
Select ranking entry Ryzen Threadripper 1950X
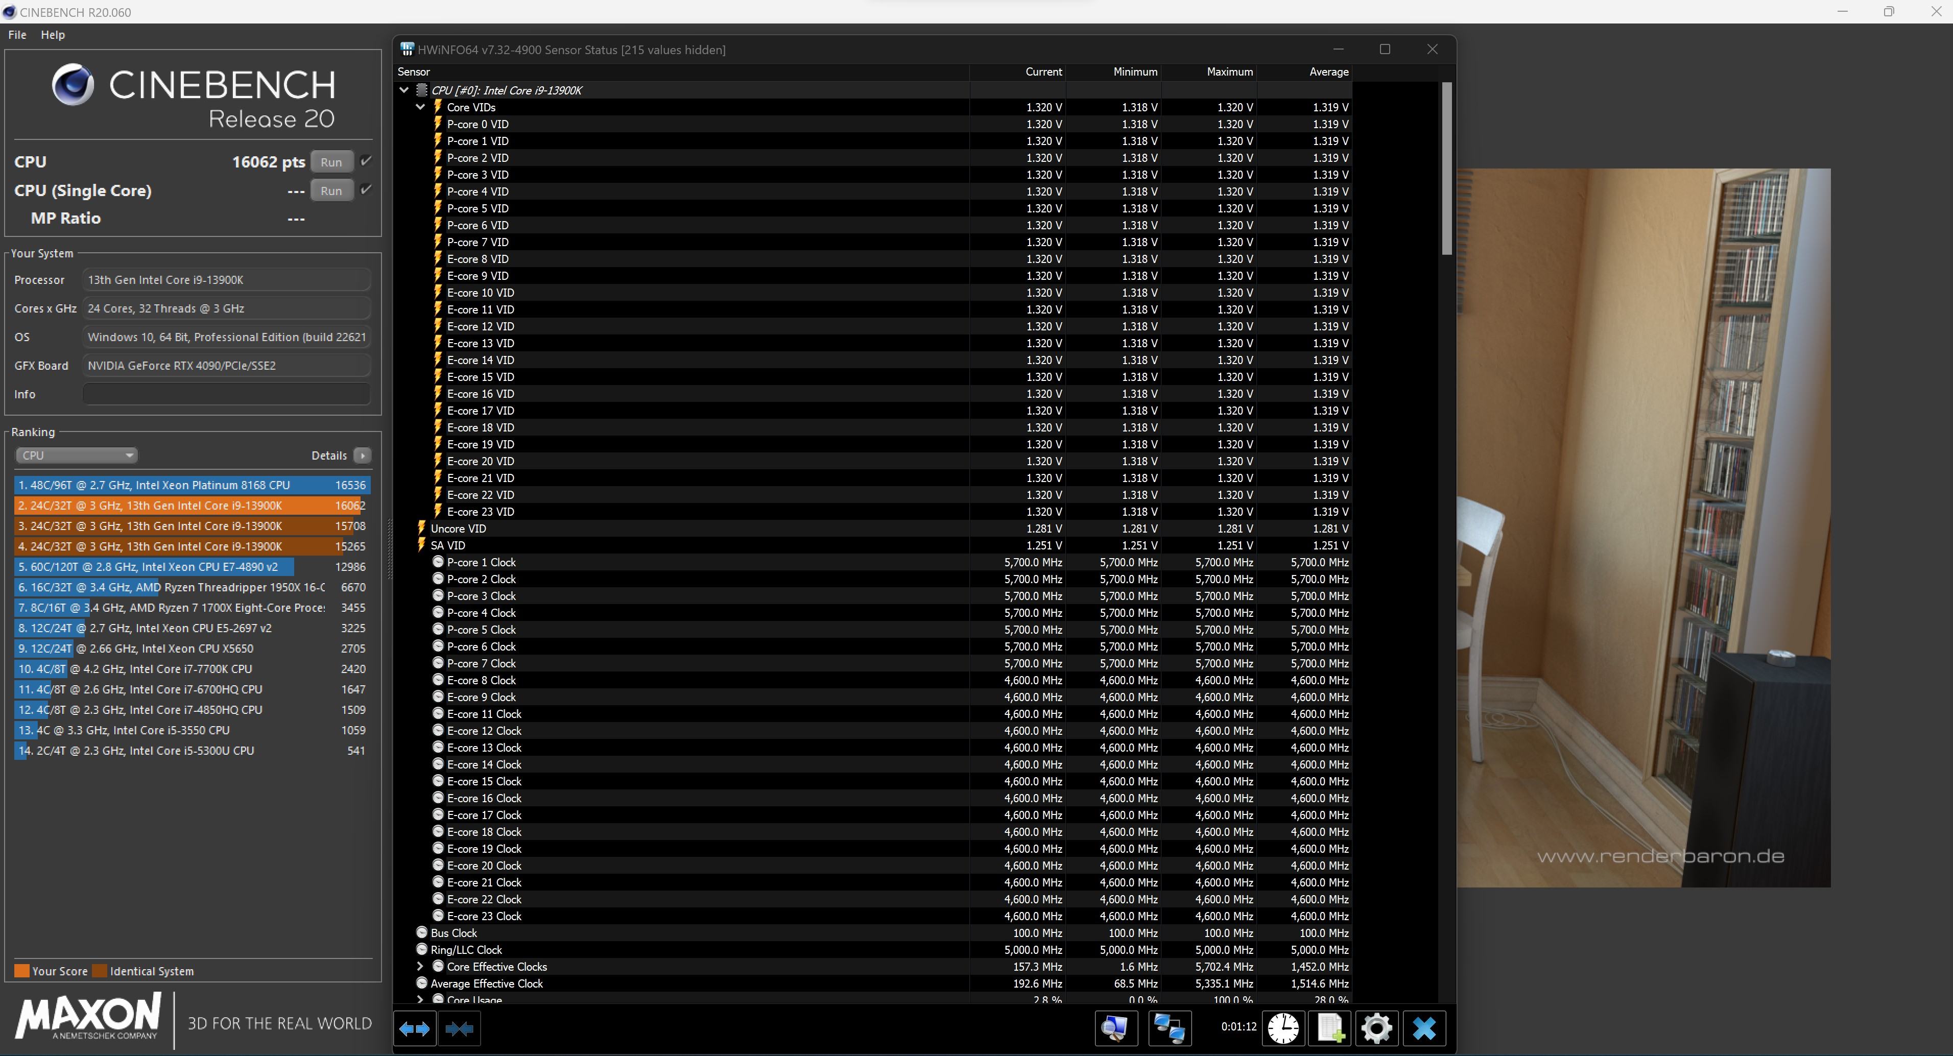coord(192,587)
